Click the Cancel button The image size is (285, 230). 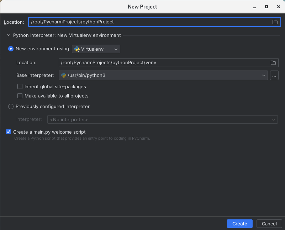(269, 224)
